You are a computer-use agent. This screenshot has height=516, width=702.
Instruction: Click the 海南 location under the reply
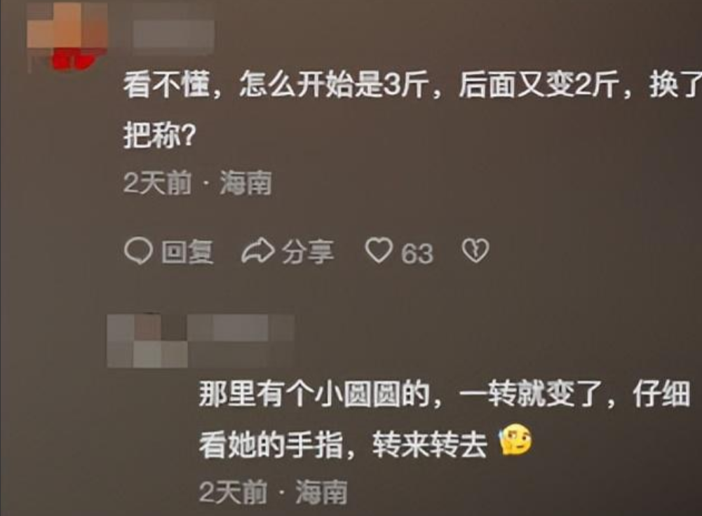(x=321, y=492)
